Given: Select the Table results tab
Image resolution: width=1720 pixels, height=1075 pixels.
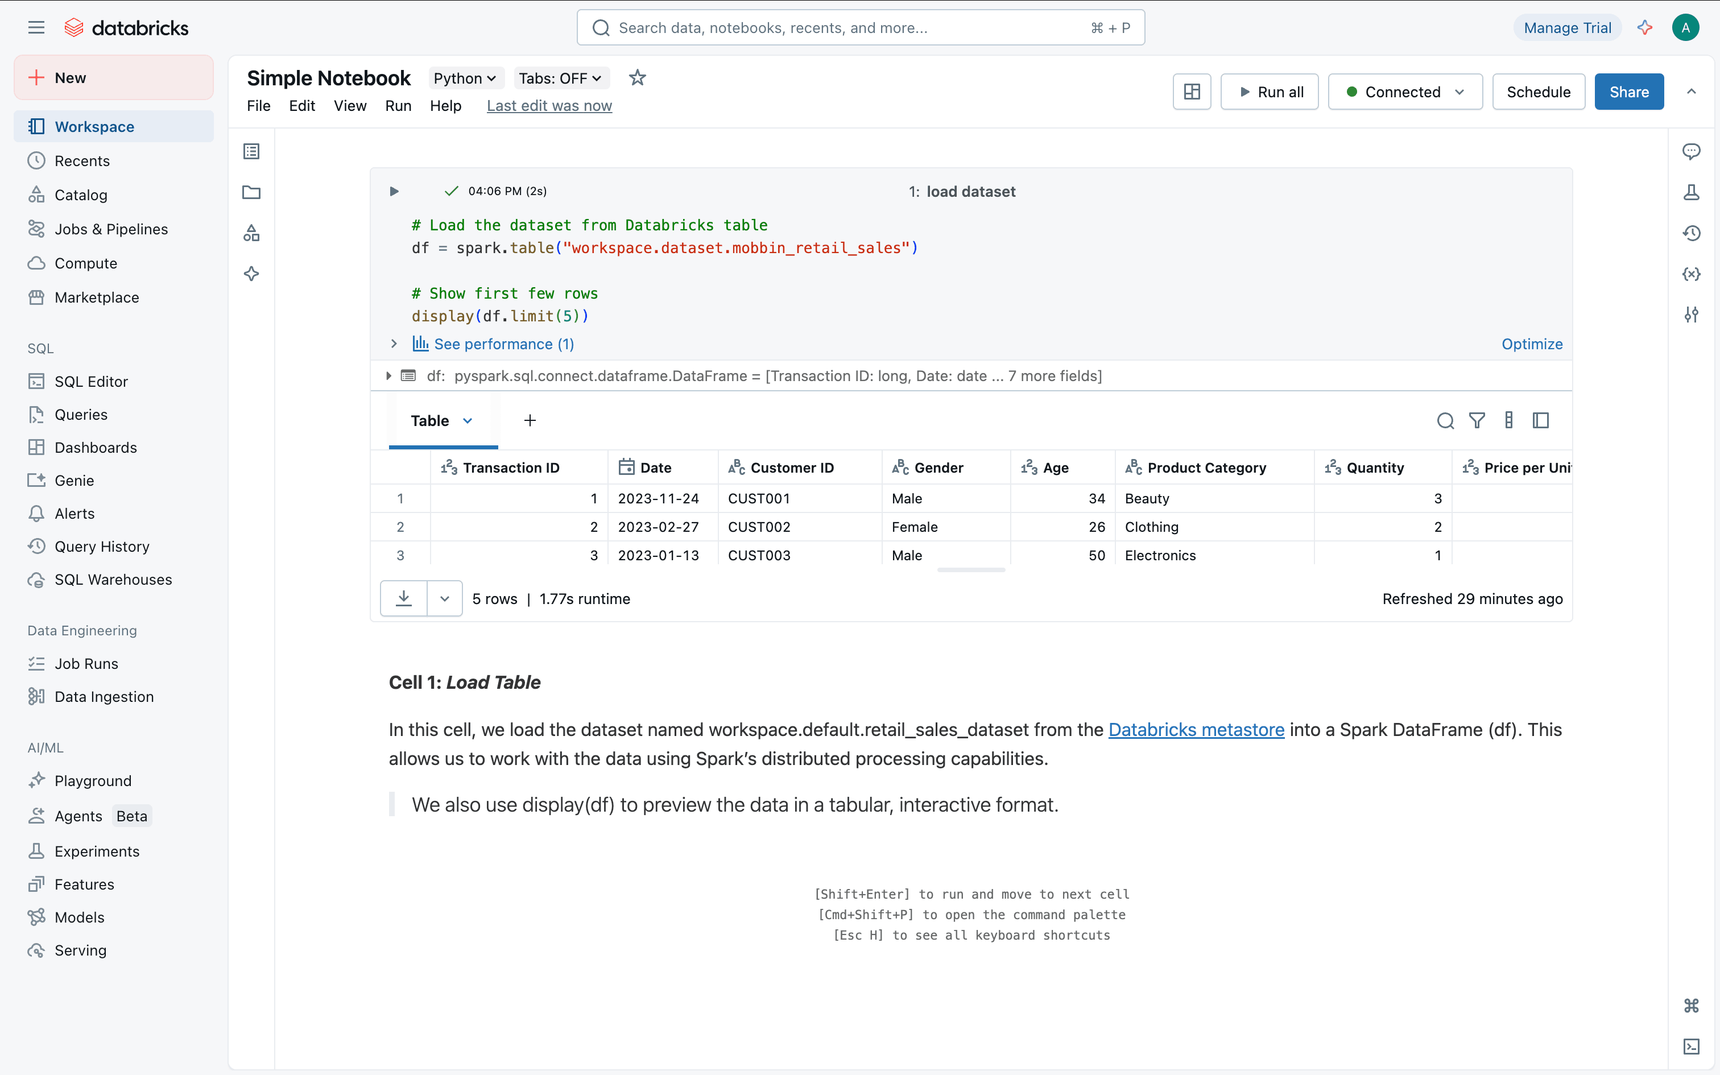Looking at the screenshot, I should click(431, 421).
